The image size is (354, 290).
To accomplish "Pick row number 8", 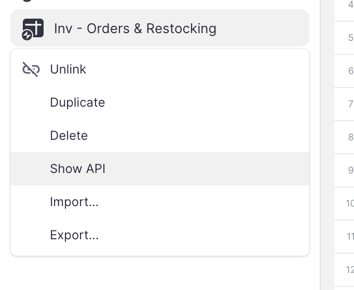I will pos(350,137).
